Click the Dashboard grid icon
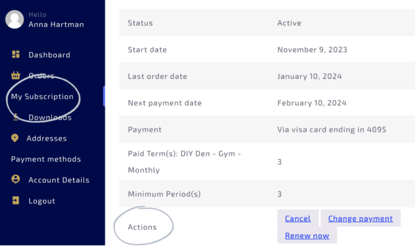This screenshot has width=415, height=246. 16,54
